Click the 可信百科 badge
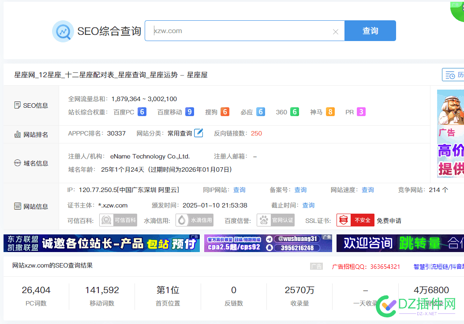This screenshot has width=464, height=324. [x=118, y=220]
